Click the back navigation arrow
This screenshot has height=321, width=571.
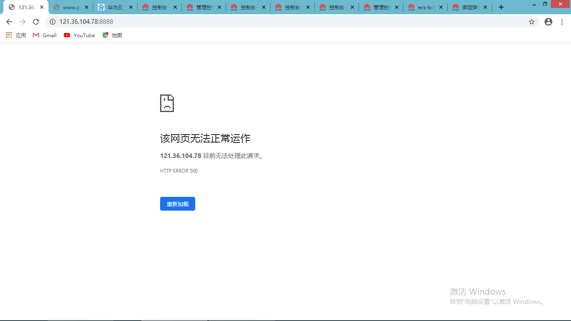9,21
